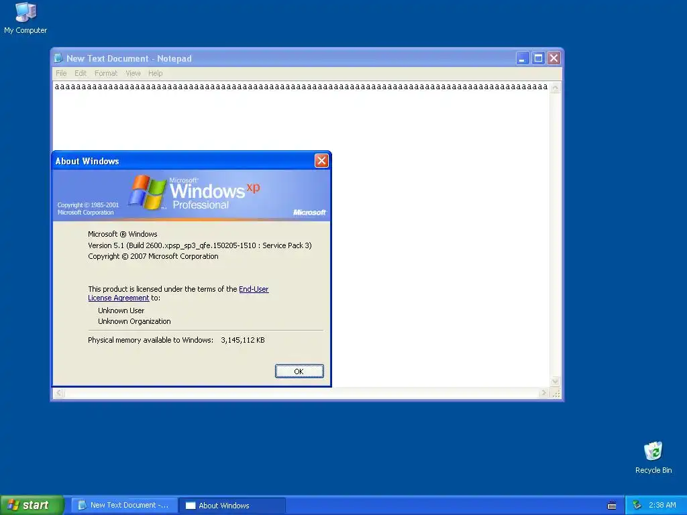Click the Unknown Organization text
This screenshot has width=687, height=515.
(134, 321)
